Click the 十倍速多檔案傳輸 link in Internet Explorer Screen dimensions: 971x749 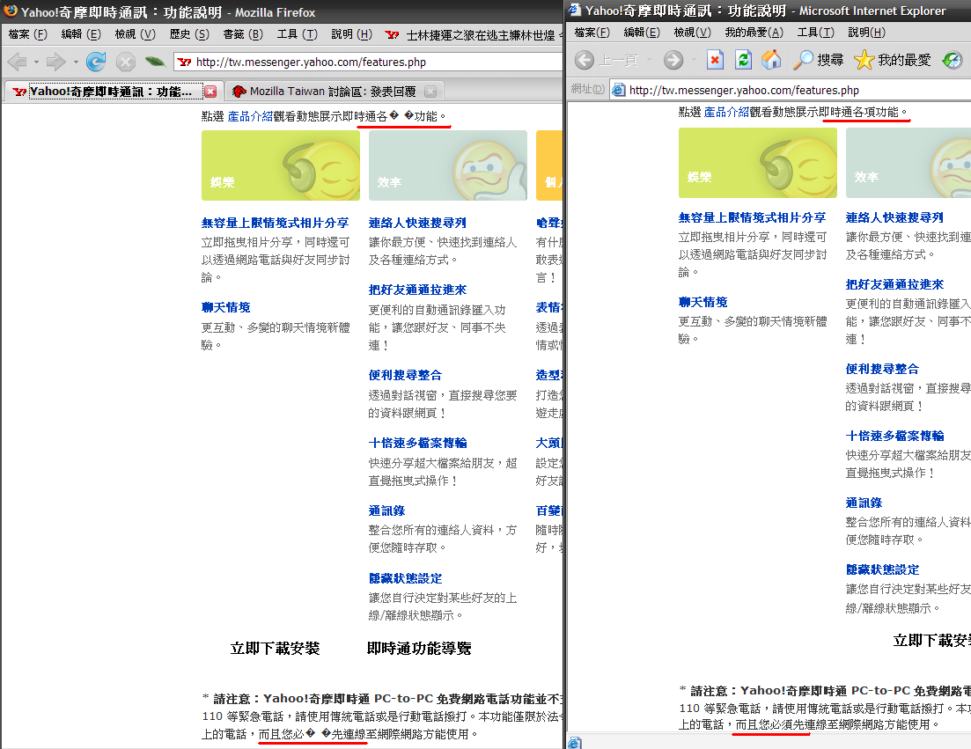(894, 436)
